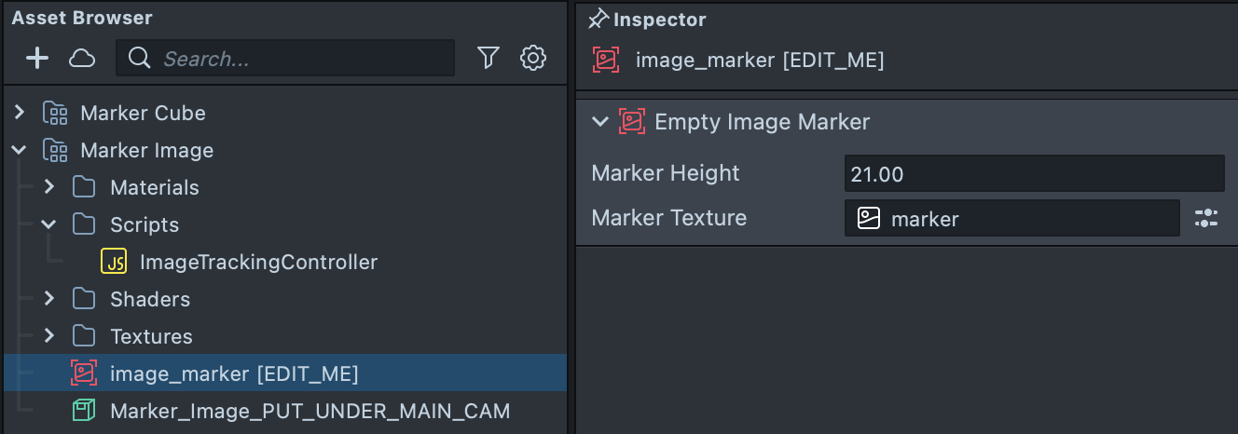Click the image marker icon in Inspector header

[606, 61]
